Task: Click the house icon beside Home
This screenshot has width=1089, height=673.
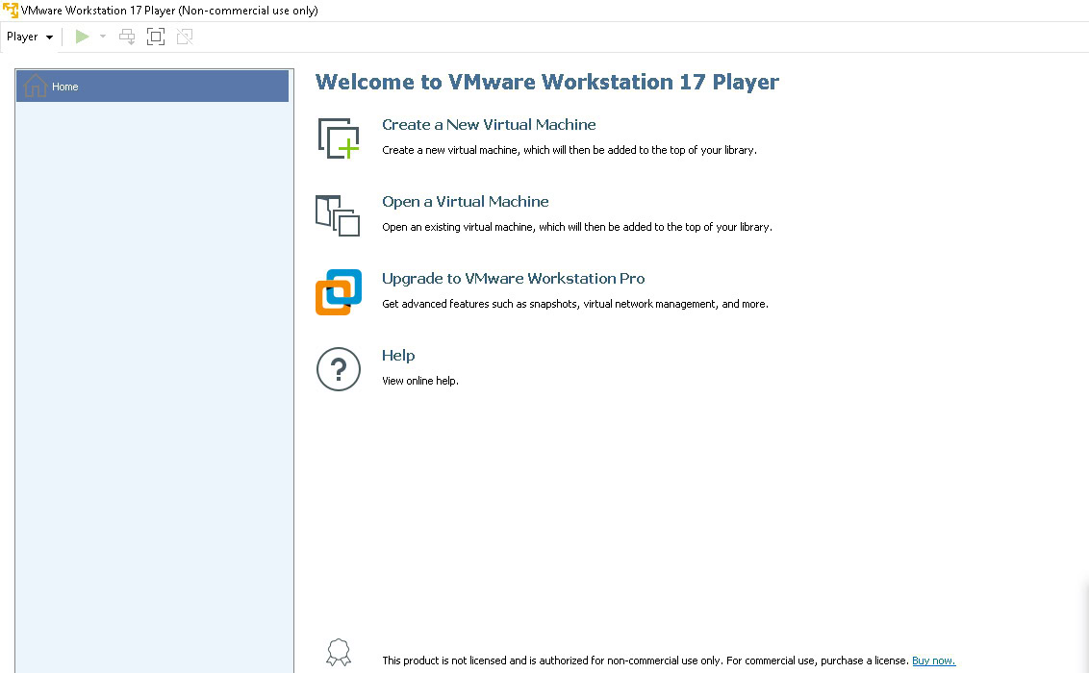Action: pos(35,86)
